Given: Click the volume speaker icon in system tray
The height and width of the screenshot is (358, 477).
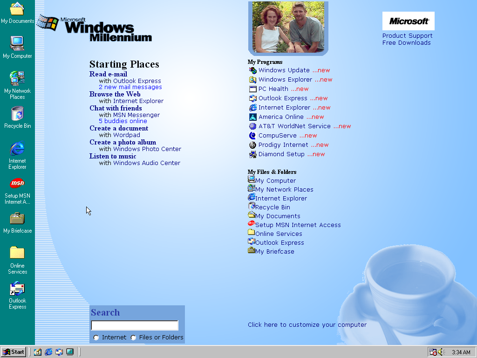Looking at the screenshot, I should point(441,352).
